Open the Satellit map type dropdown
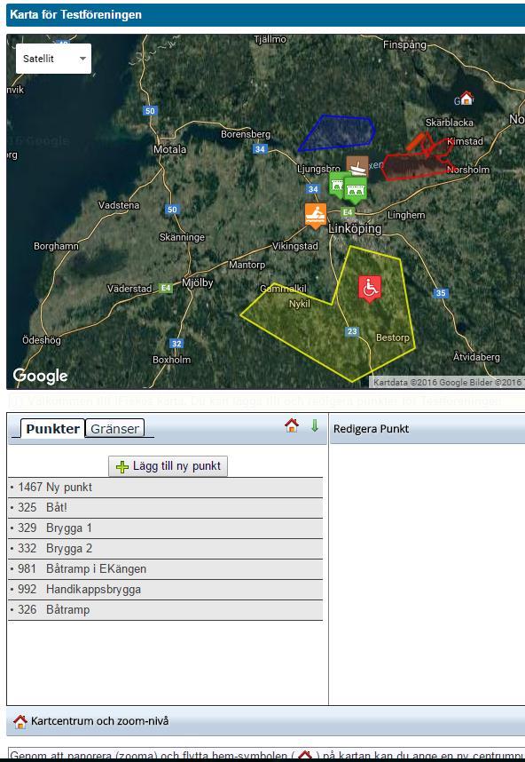Image resolution: width=525 pixels, height=762 pixels. 53,59
